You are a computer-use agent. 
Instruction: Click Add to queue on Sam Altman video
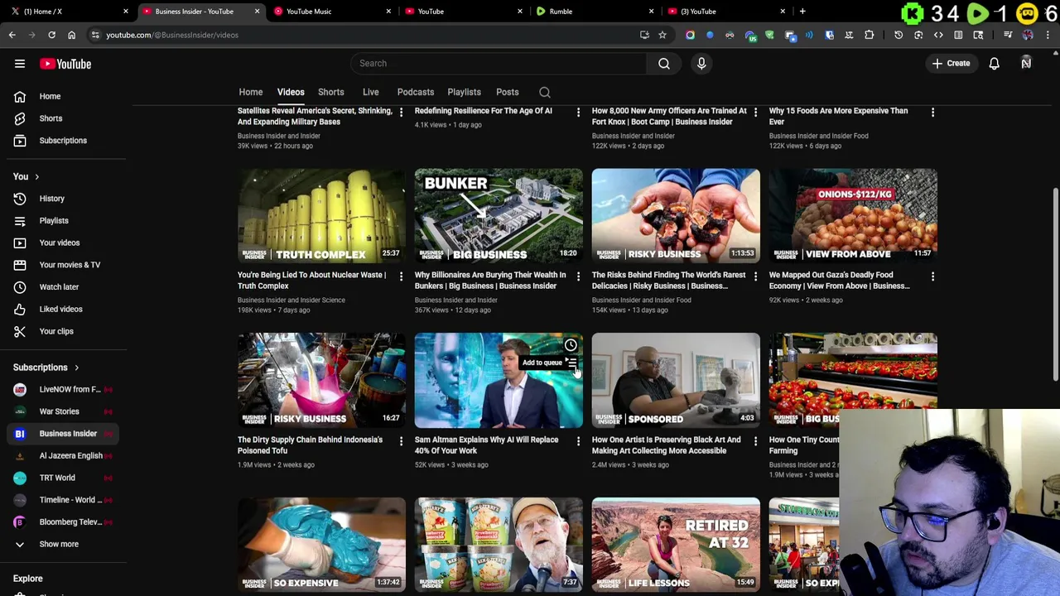pyautogui.click(x=571, y=363)
